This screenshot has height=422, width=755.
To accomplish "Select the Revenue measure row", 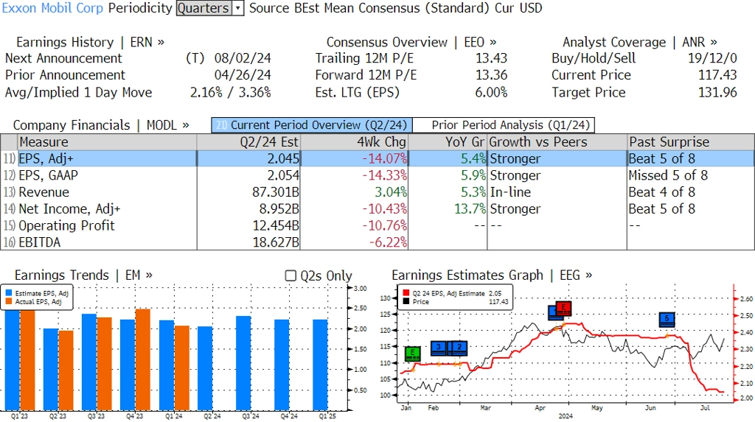I will [x=377, y=192].
